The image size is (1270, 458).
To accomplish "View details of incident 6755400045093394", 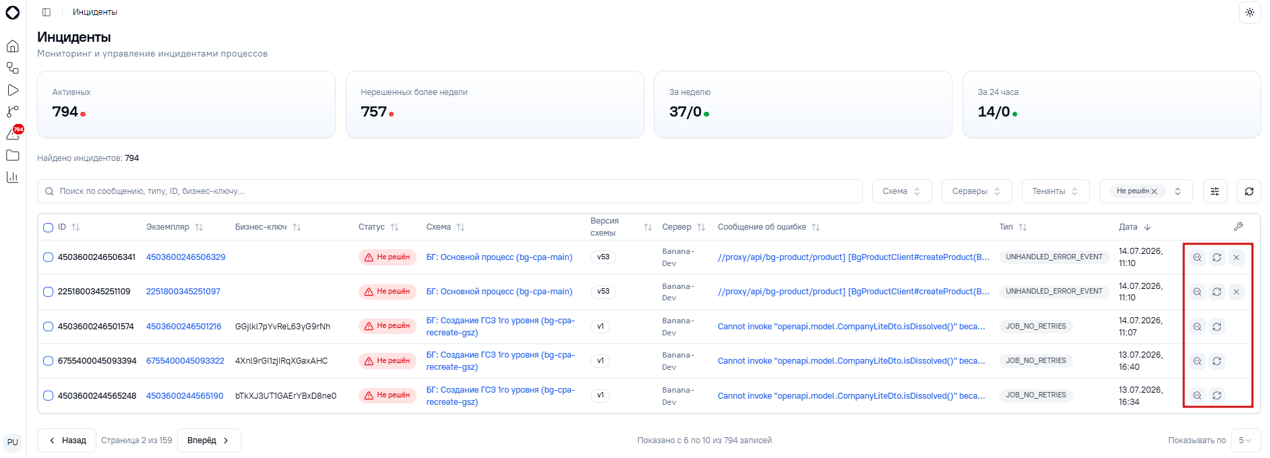I will [x=1197, y=361].
